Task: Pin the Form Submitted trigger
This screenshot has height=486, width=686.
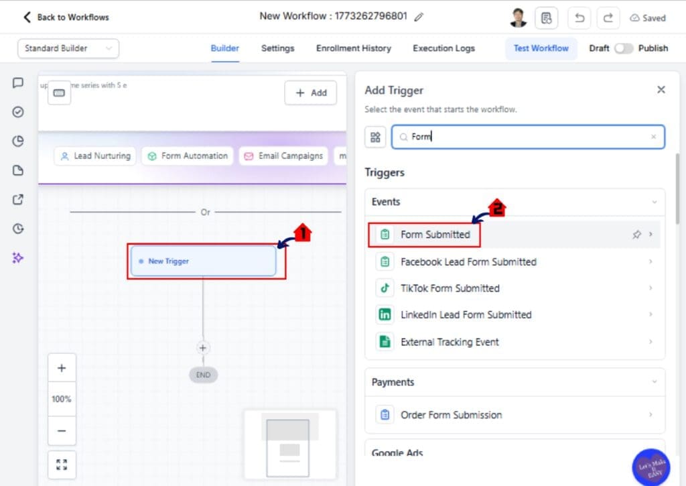Action: point(636,235)
